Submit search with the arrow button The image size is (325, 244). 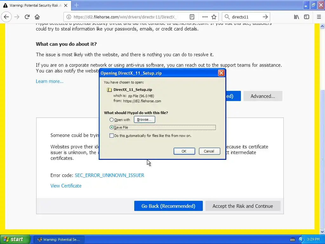[265, 17]
